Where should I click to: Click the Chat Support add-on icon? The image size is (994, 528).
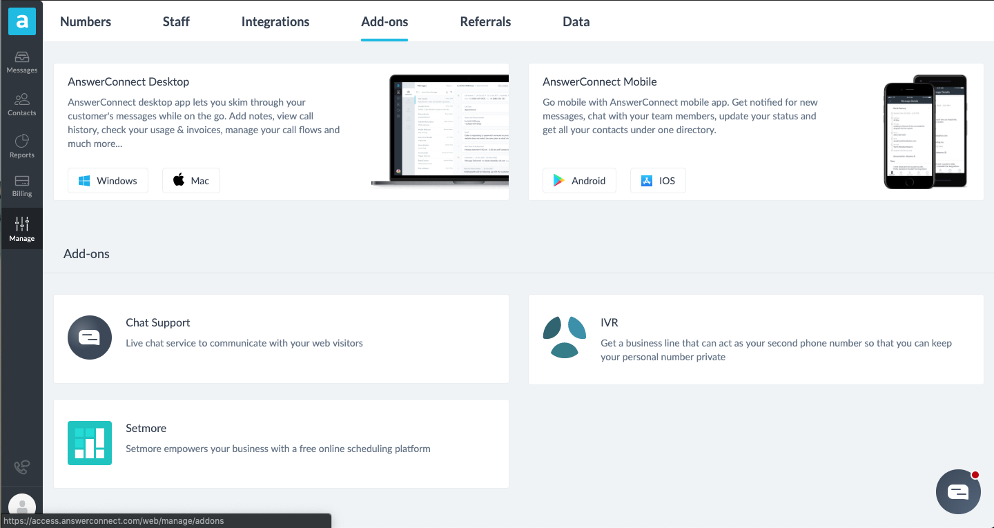pos(90,338)
